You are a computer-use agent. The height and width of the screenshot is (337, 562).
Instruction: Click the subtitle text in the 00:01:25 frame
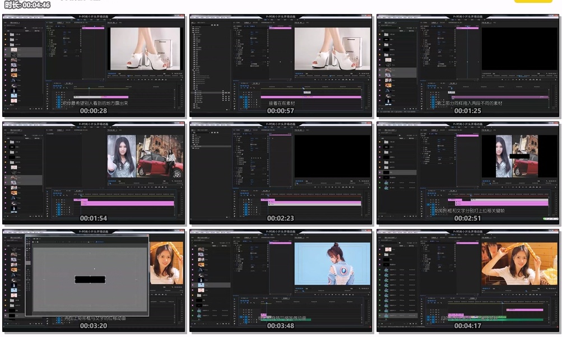coord(470,104)
